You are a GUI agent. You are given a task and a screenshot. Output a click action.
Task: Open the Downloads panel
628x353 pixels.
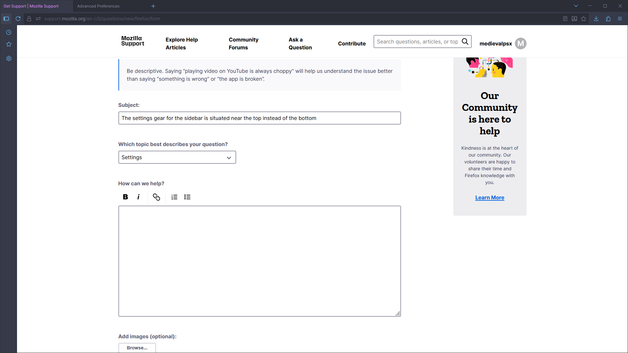click(x=596, y=19)
